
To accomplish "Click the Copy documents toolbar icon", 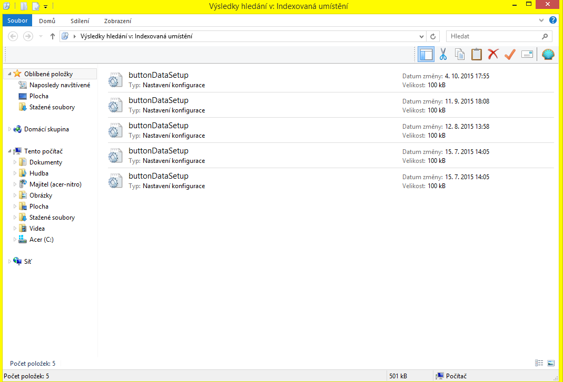I will 459,54.
